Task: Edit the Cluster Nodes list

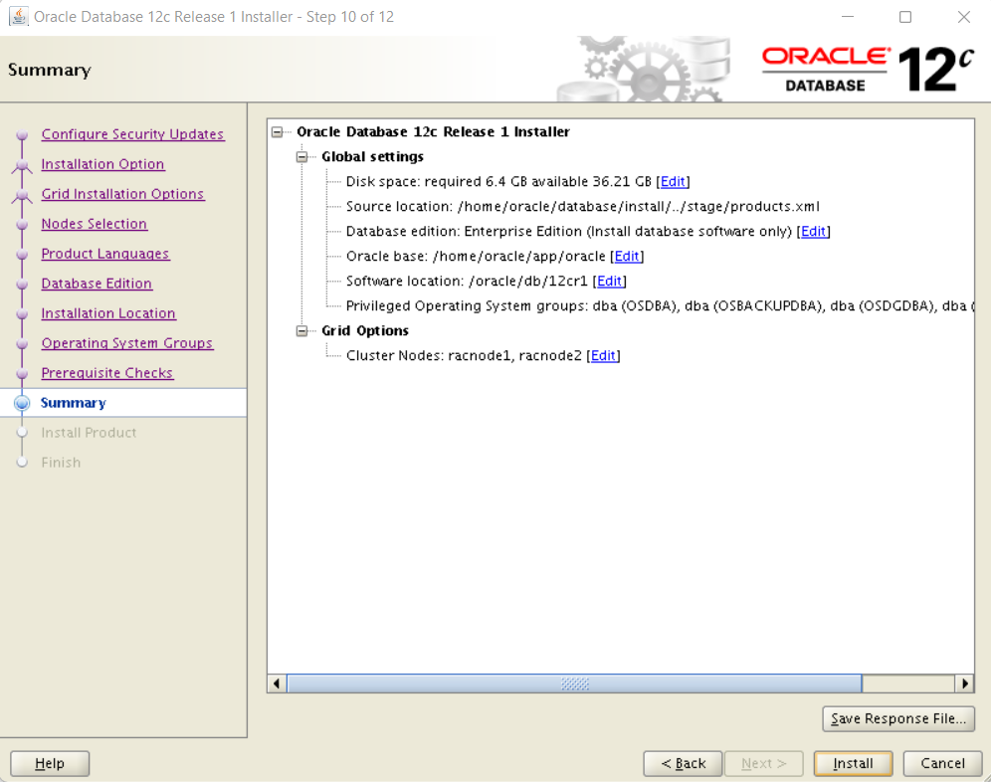Action: pos(603,355)
